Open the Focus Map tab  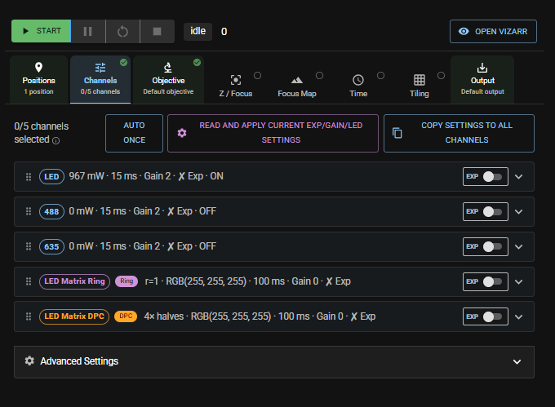coord(297,86)
